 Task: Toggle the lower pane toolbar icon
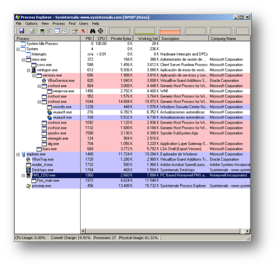[57, 31]
